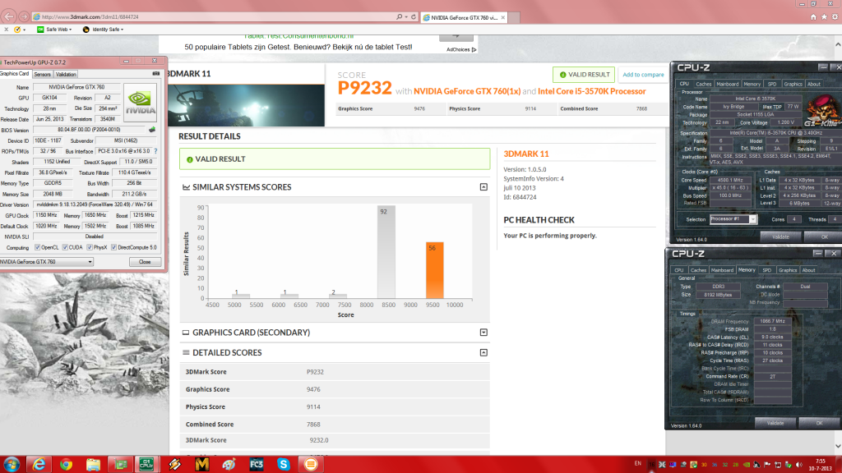
Task: Open the orange round app on taskbar
Action: [x=311, y=465]
